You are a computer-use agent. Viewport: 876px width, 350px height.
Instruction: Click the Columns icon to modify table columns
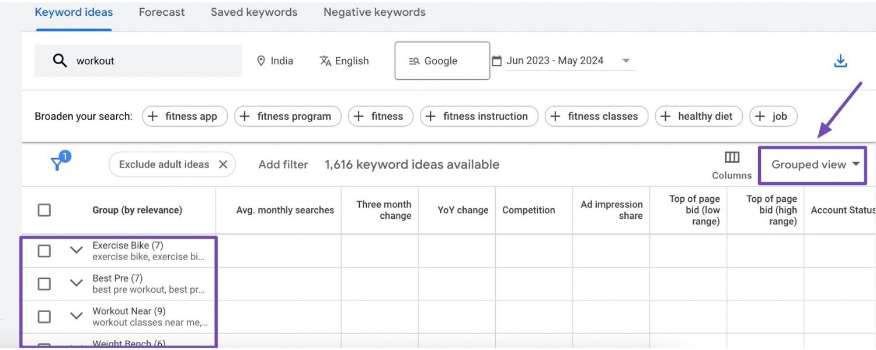coord(731,157)
